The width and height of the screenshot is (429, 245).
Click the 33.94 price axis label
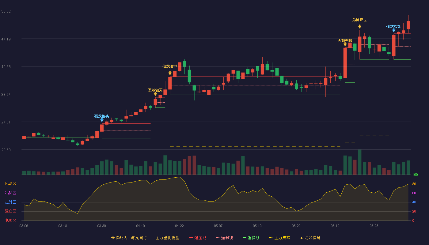pos(6,95)
